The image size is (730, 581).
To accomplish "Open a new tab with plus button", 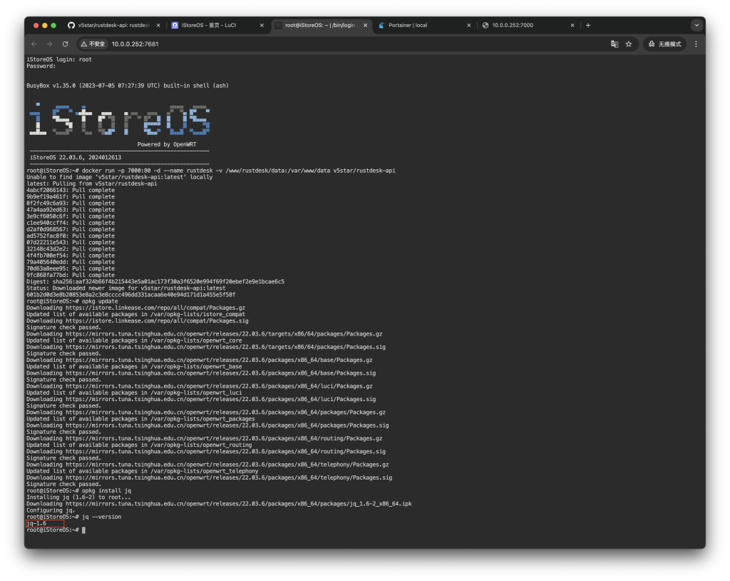I will coord(588,25).
